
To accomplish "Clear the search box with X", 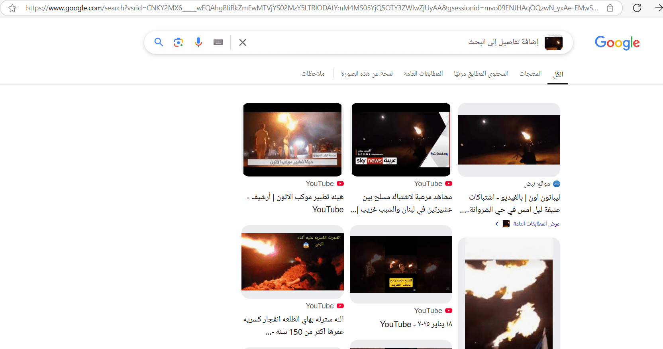I will [243, 42].
